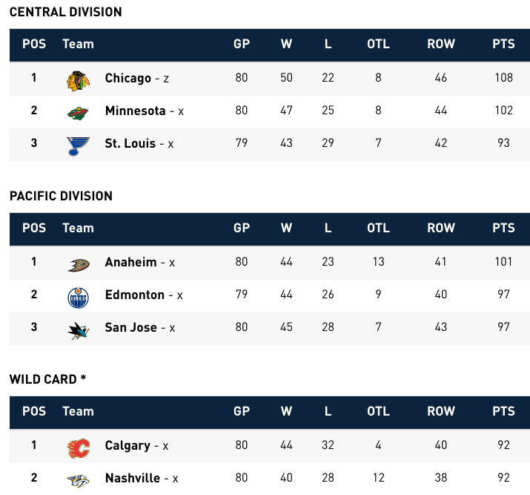Open the San Jose team link
The width and height of the screenshot is (530, 495).
pyautogui.click(x=130, y=327)
